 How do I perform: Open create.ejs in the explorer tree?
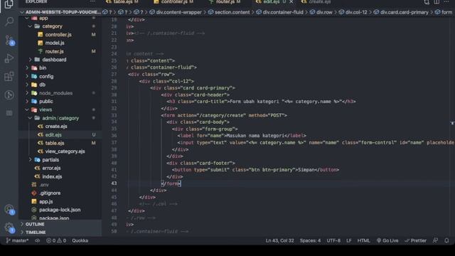[56, 127]
